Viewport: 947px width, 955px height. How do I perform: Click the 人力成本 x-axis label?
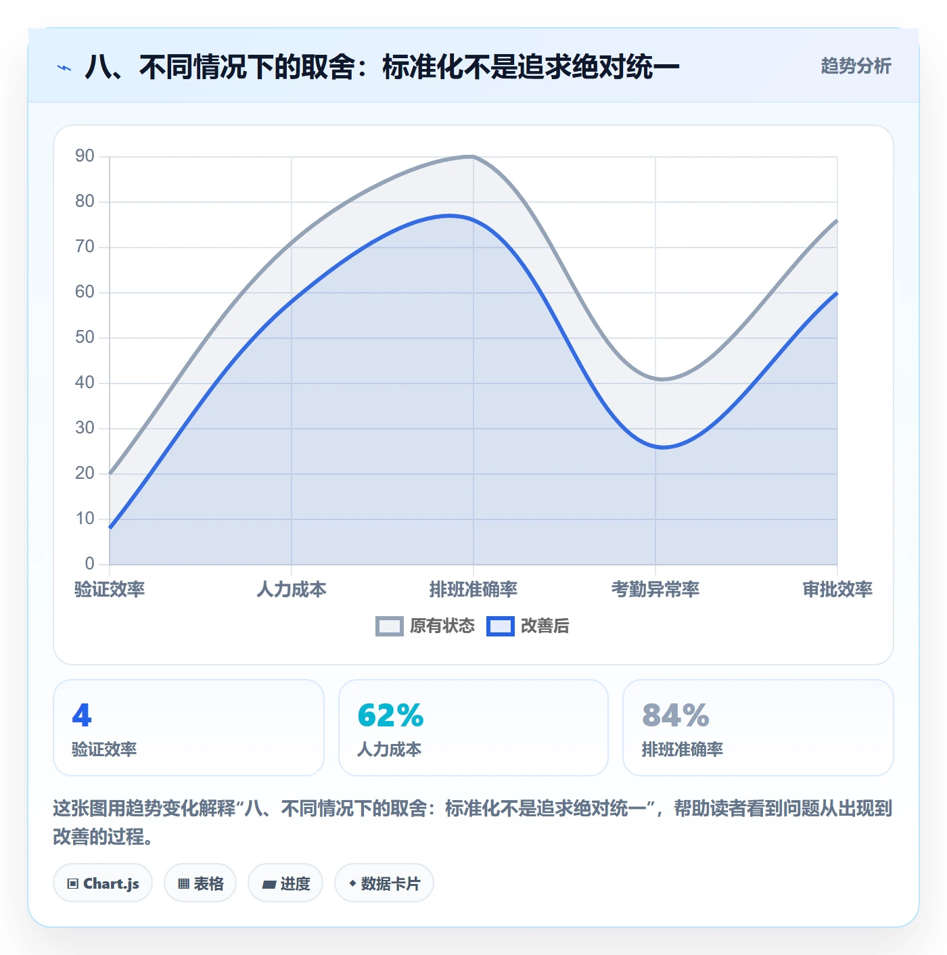coord(292,589)
